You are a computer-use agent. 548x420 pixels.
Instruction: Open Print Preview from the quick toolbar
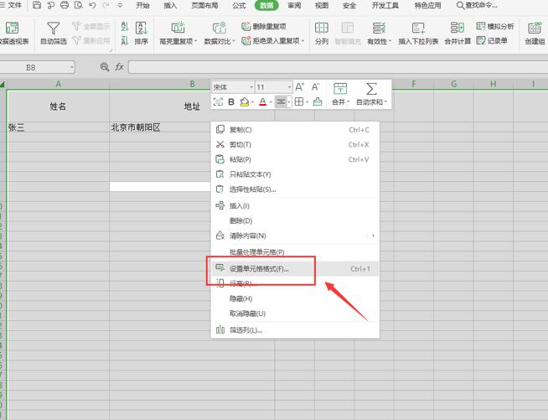79,5
